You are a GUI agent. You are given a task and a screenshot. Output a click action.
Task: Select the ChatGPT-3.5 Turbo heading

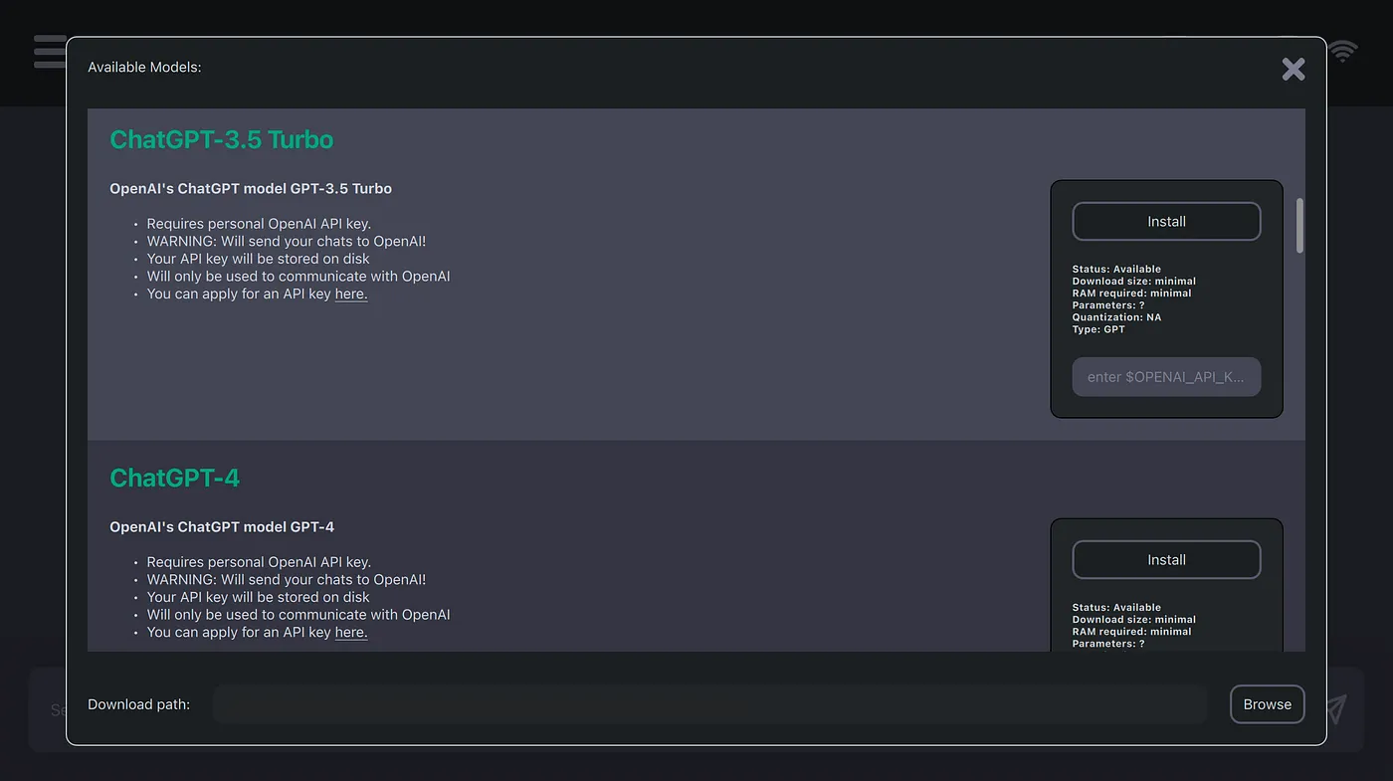tap(222, 139)
